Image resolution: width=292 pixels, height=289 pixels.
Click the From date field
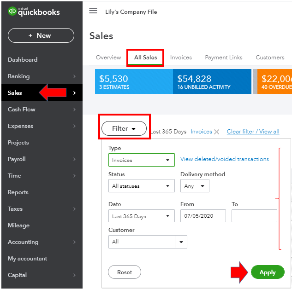click(203, 216)
